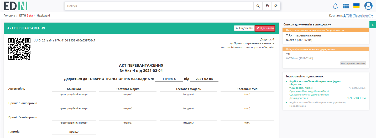The image size is (376, 138).
Task: Open Акт перевантаження in document chain
Action: click(x=304, y=35)
